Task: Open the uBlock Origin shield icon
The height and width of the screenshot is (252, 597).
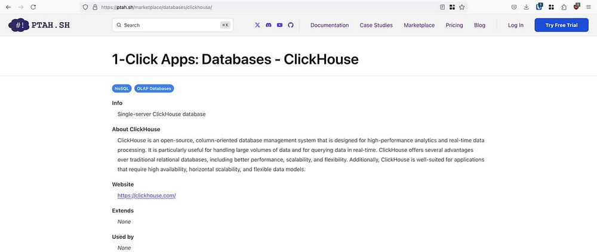Action: 577,7
